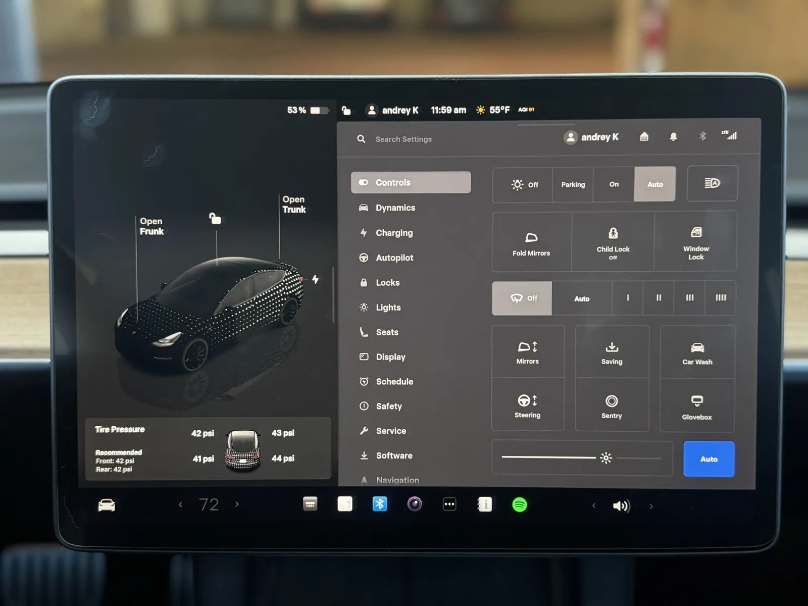
Task: Tap the notification bell icon
Action: [x=673, y=137]
